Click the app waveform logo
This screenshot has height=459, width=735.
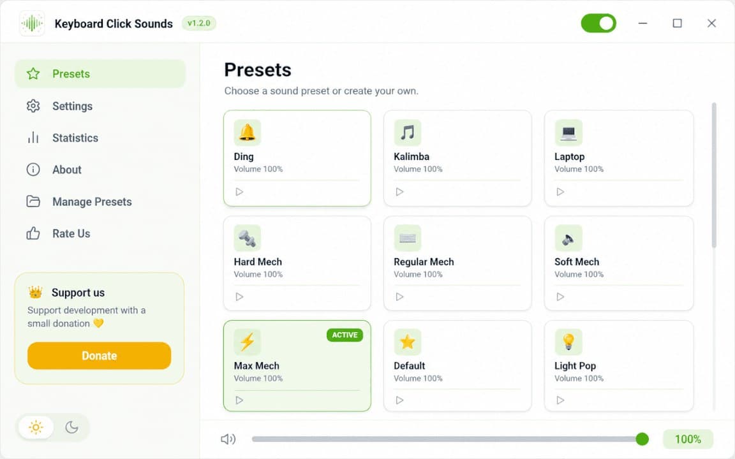coord(32,23)
